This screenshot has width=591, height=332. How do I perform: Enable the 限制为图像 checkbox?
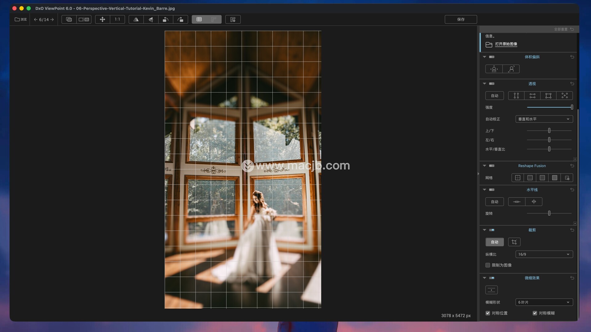pyautogui.click(x=488, y=265)
